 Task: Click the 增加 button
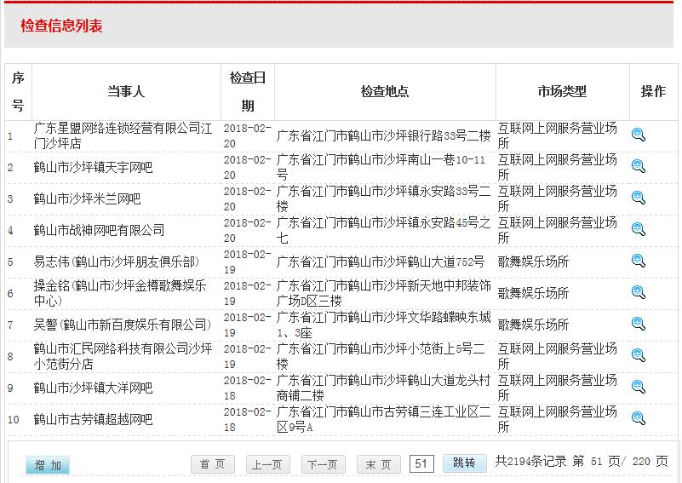[48, 464]
